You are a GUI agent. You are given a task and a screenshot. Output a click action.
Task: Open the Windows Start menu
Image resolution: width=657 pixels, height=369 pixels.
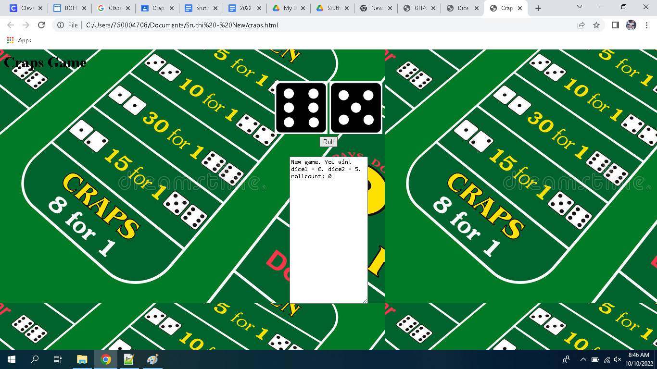pyautogui.click(x=12, y=359)
